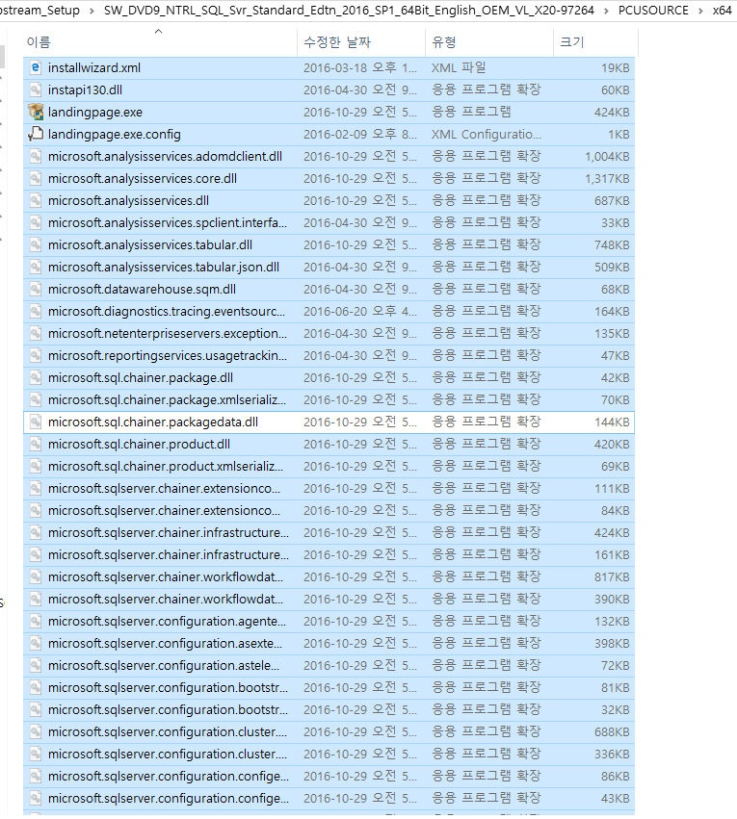Open SW_DVD9_NTRL_SQL_Svr breadcrumb folder

coord(349,10)
